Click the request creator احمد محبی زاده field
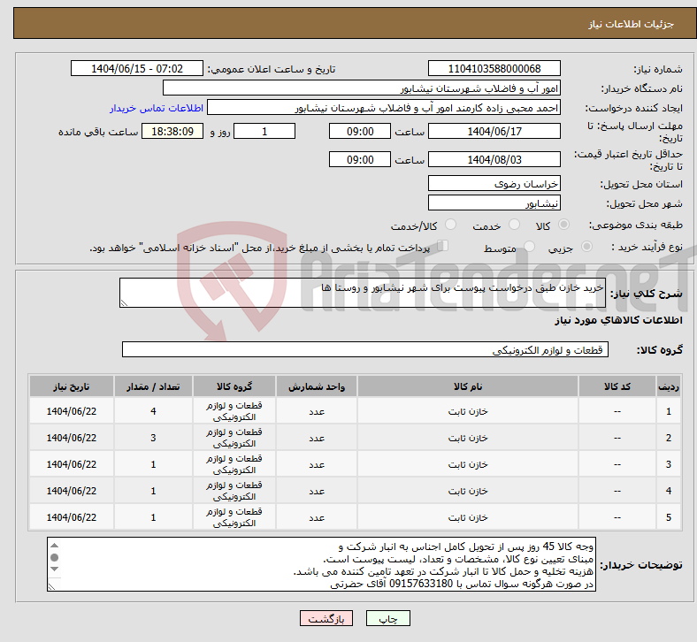The width and height of the screenshot is (697, 642). tap(384, 108)
